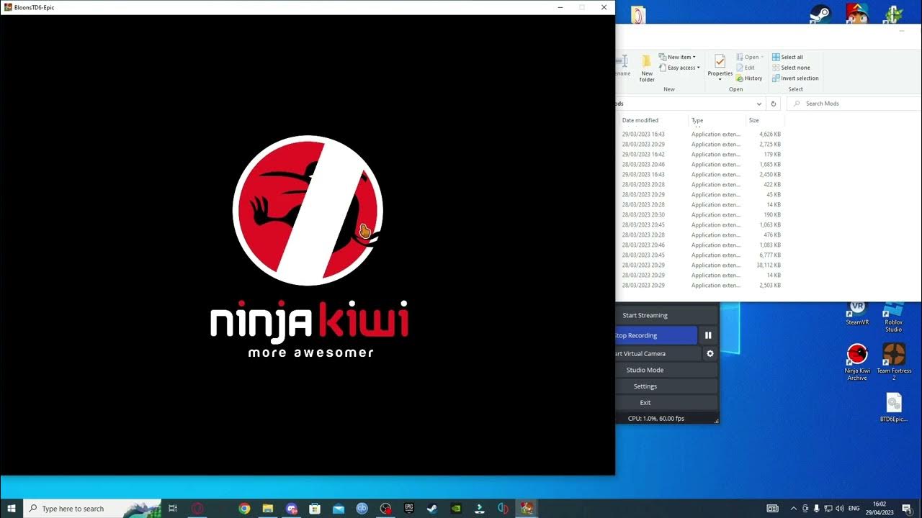Click Invert selection in ribbon

(795, 78)
